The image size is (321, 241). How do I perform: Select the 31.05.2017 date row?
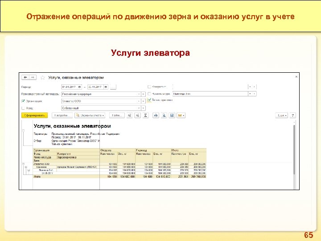119,173
